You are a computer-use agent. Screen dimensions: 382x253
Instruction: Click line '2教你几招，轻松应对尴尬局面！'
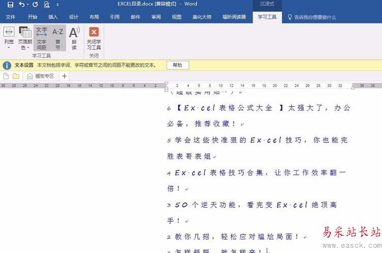[x=237, y=237]
